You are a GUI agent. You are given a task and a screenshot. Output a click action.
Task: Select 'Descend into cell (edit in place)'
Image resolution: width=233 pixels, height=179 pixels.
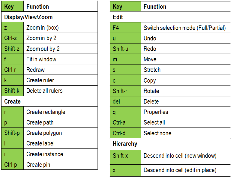(x=180, y=170)
